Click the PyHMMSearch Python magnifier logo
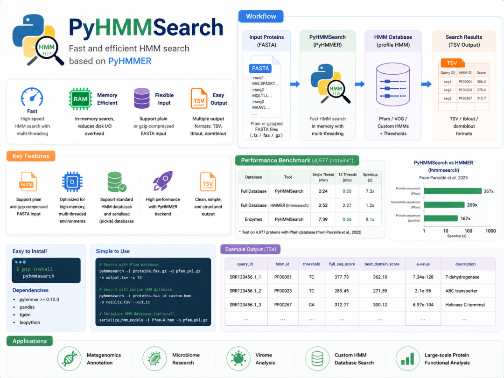The image size is (504, 378). (x=38, y=39)
